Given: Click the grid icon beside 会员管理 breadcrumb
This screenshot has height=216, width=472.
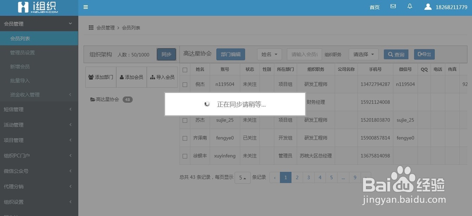Looking at the screenshot, I should [91, 28].
